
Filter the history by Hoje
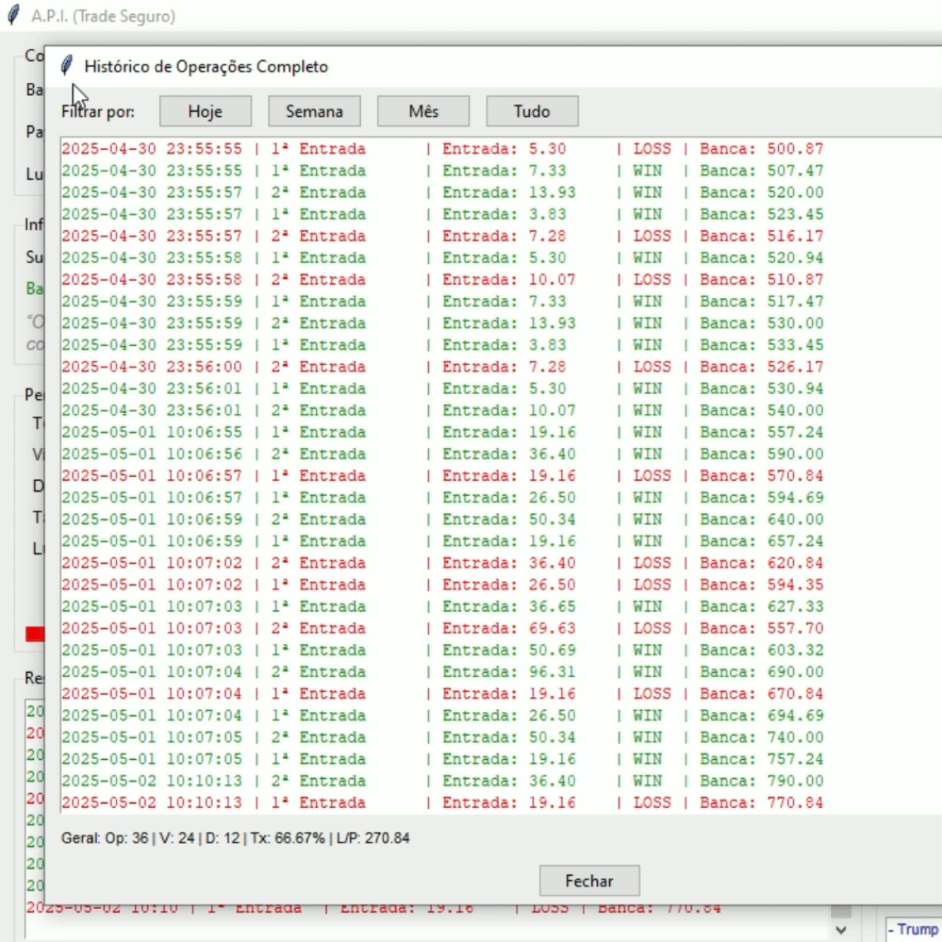[205, 111]
